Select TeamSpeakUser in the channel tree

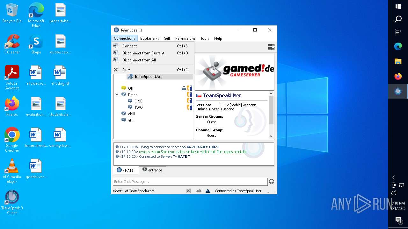[149, 76]
